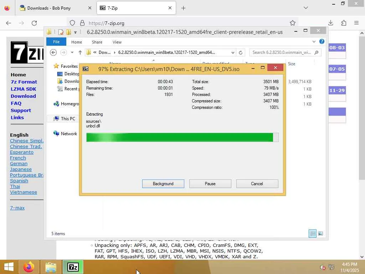
Task: Go back in Firefox
Action: pyautogui.click(x=9, y=23)
